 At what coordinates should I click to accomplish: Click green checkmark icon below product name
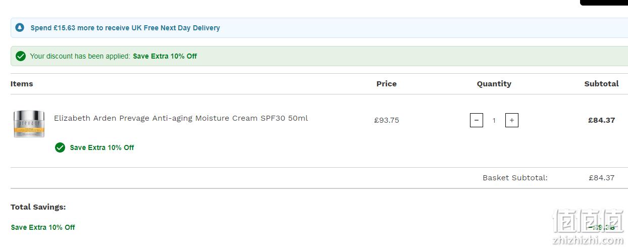point(60,147)
